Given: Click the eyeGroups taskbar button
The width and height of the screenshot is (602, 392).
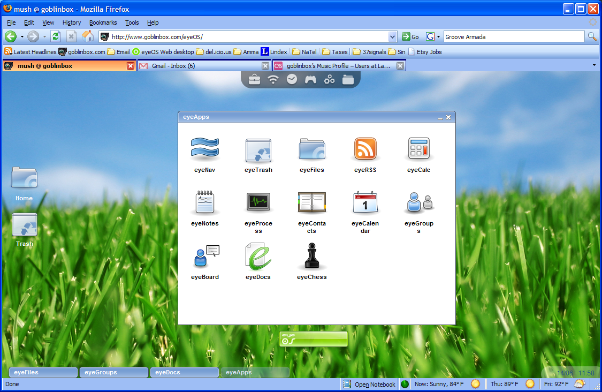Looking at the screenshot, I should click(113, 372).
